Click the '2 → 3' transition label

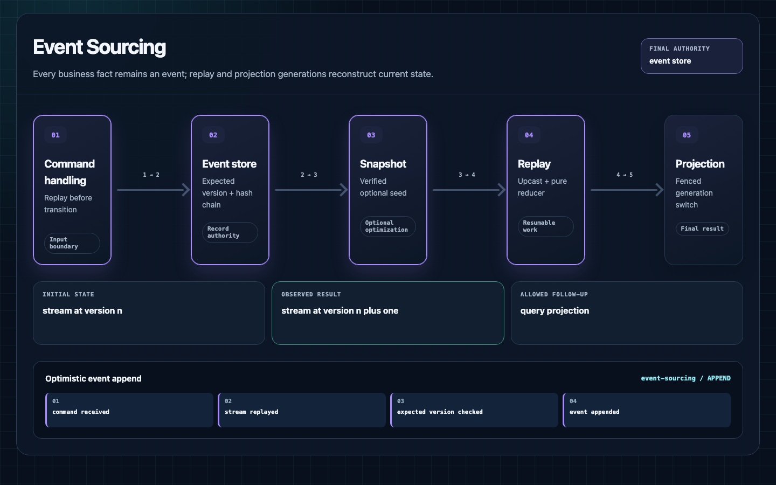point(309,175)
